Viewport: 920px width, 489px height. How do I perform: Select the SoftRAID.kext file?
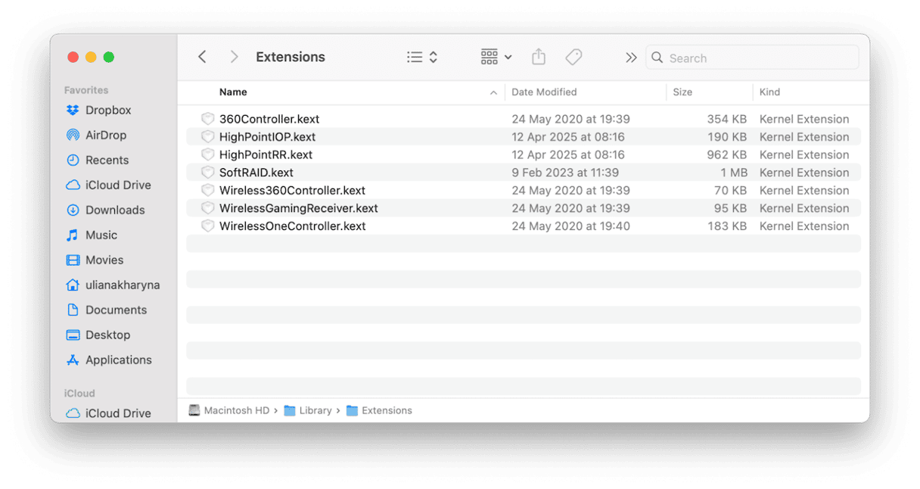[256, 173]
